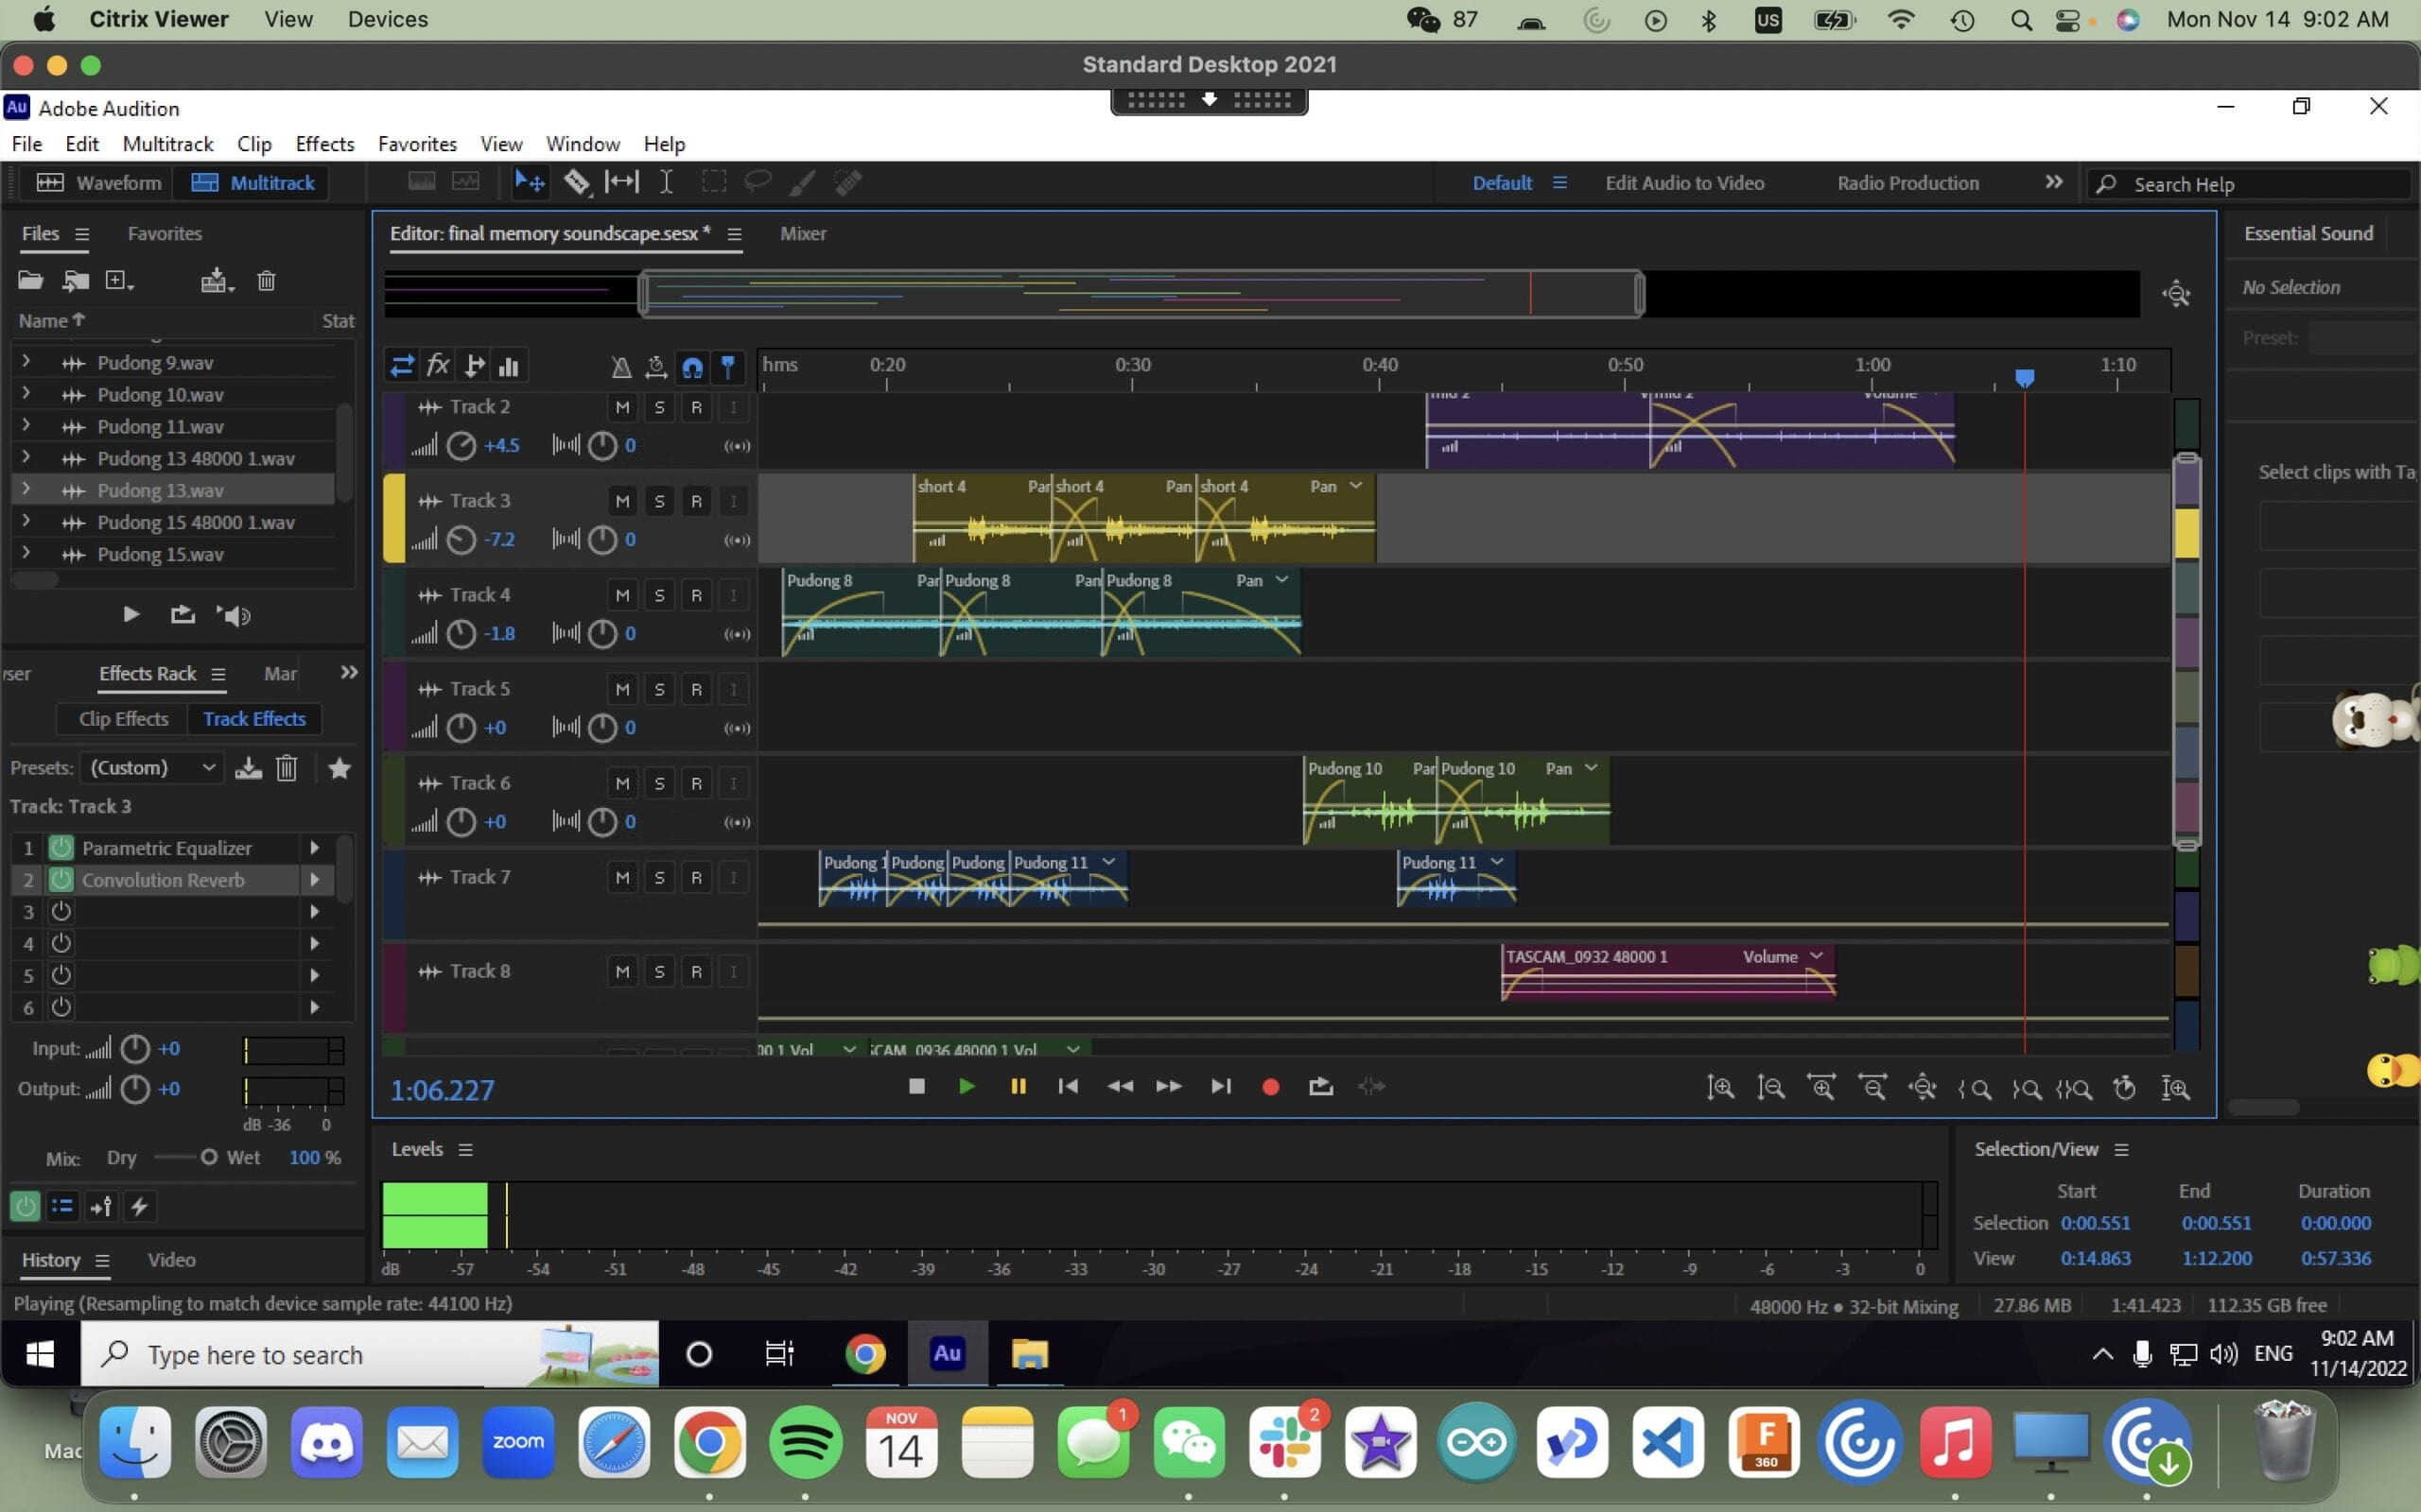Select the Time Selection tool

(665, 182)
